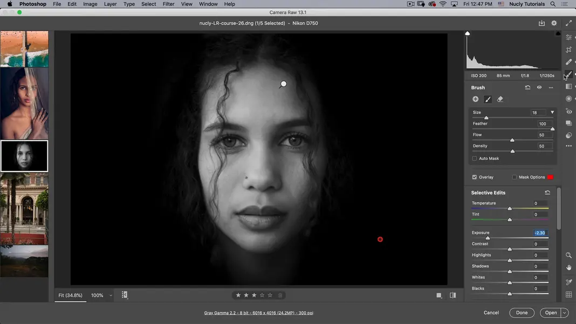The width and height of the screenshot is (576, 324).
Task: Toggle full screen mode icon
Action: (568, 23)
